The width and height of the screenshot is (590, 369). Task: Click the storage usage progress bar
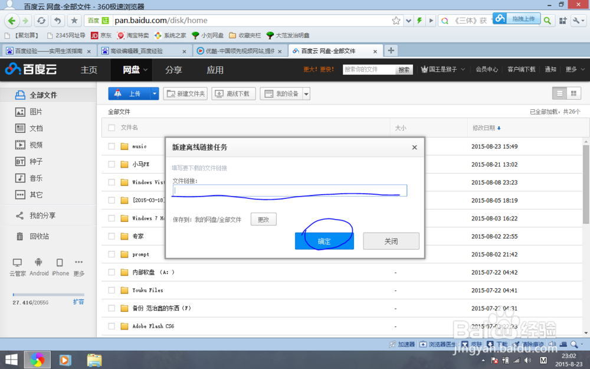point(48,295)
